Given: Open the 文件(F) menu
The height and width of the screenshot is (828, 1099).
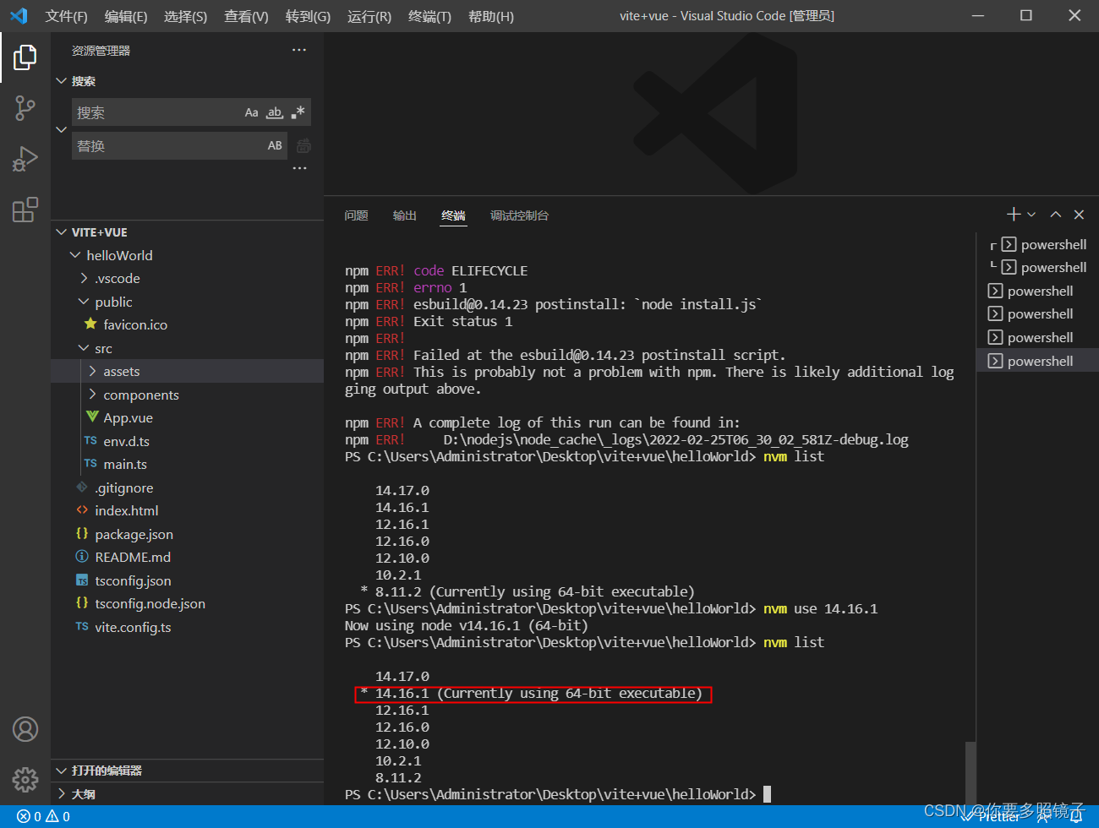Looking at the screenshot, I should pos(66,16).
